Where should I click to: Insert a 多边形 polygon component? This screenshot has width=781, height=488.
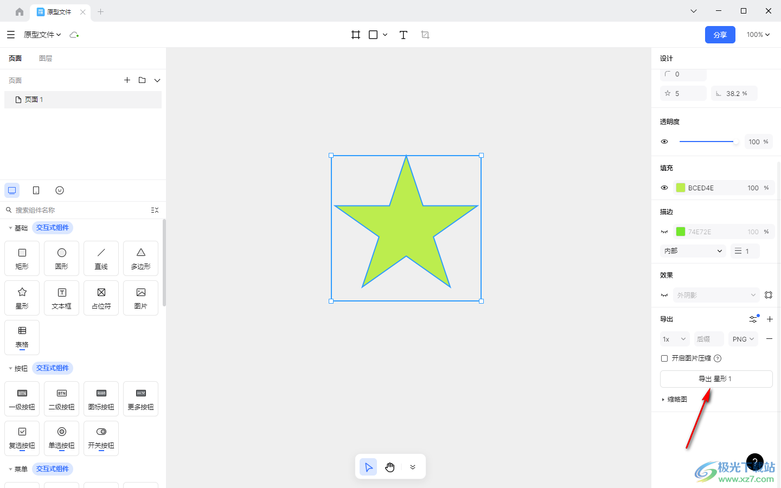(140, 259)
